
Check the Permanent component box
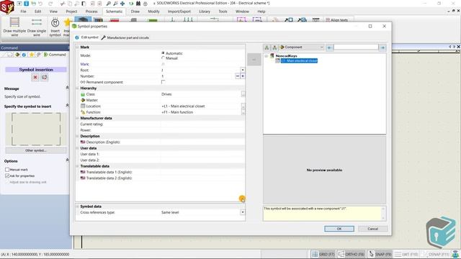click(x=164, y=82)
